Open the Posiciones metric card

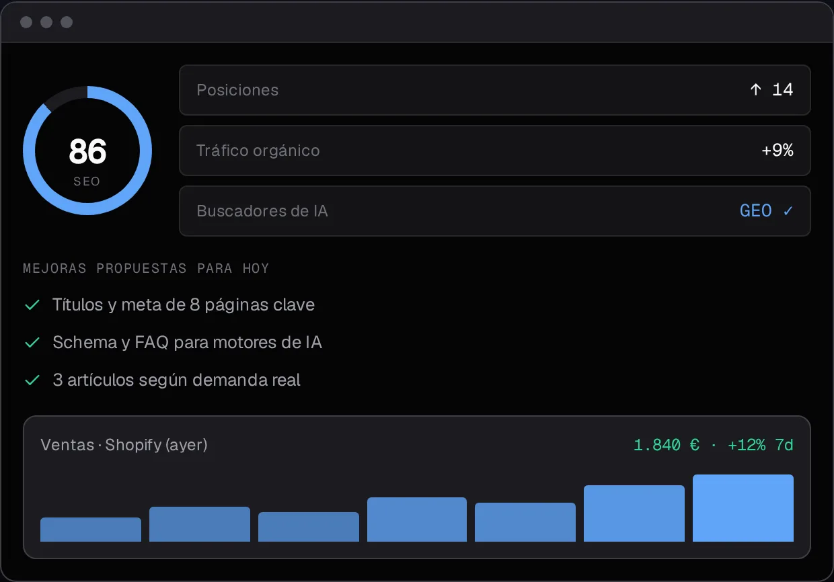tap(494, 90)
